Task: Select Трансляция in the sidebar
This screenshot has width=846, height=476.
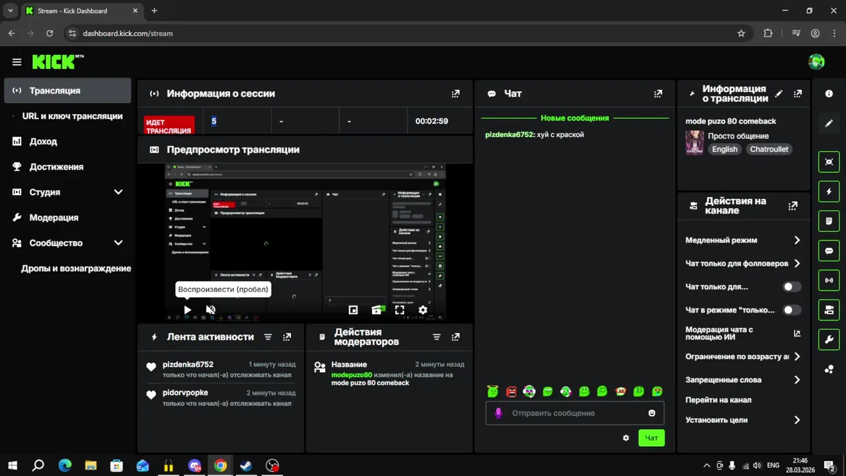Action: coord(67,91)
